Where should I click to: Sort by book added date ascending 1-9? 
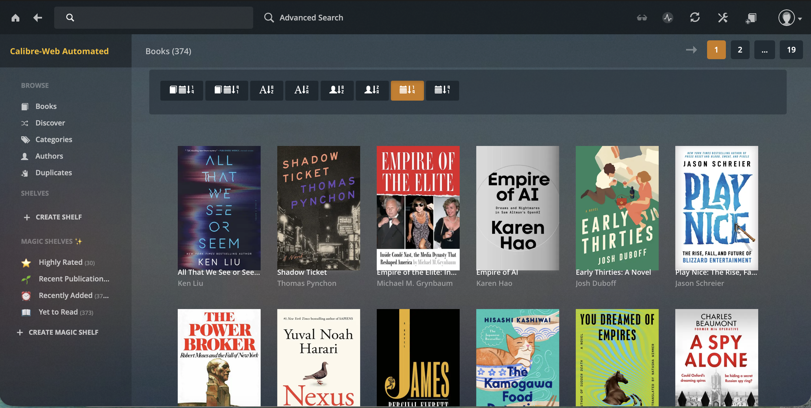[182, 90]
